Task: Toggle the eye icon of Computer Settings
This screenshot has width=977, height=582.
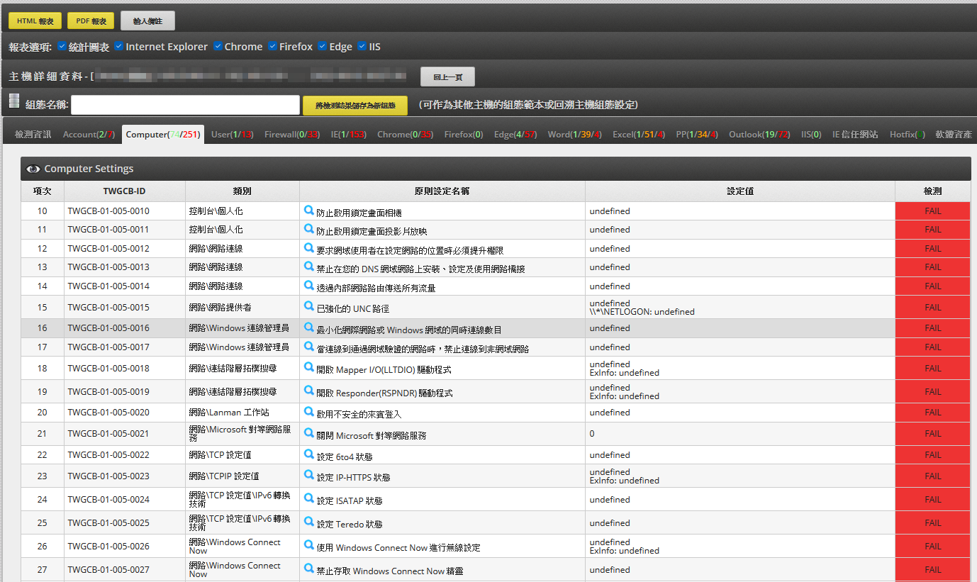Action: point(33,169)
